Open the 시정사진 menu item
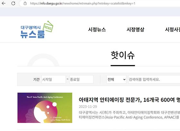 [x=172, y=29]
